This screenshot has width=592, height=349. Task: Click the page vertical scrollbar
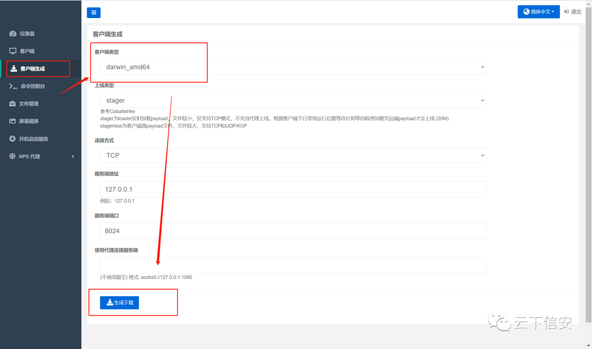click(589, 164)
